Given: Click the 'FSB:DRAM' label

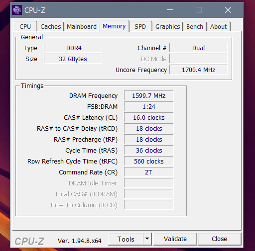Looking at the screenshot, I should click(x=102, y=107).
